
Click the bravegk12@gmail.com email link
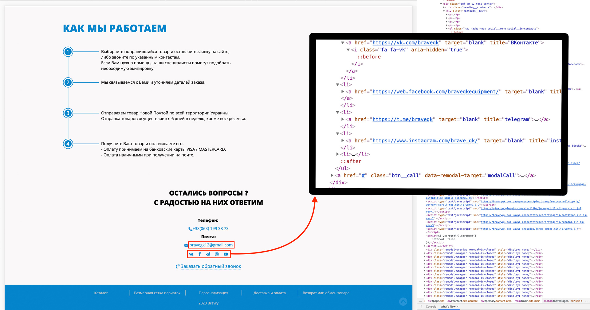211,245
